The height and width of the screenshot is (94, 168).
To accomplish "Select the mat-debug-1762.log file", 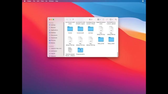I will [70, 39].
